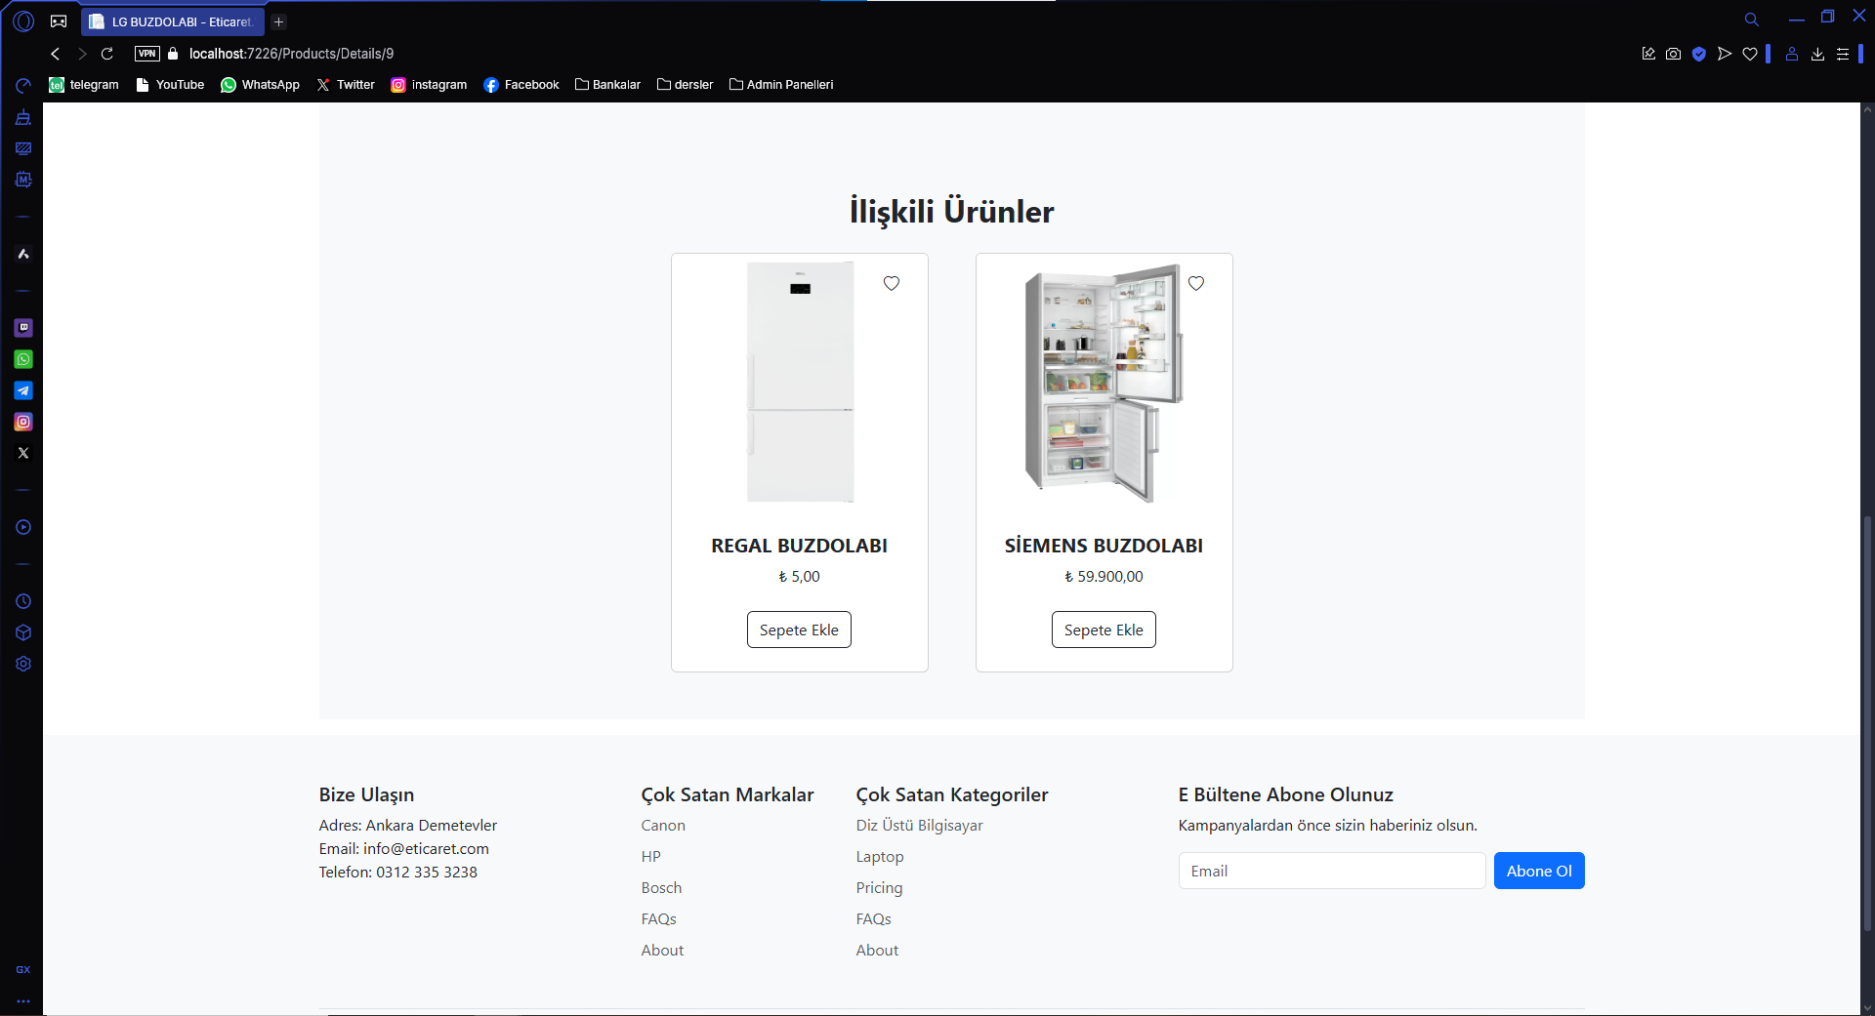Open browser history clock icon

click(x=23, y=601)
